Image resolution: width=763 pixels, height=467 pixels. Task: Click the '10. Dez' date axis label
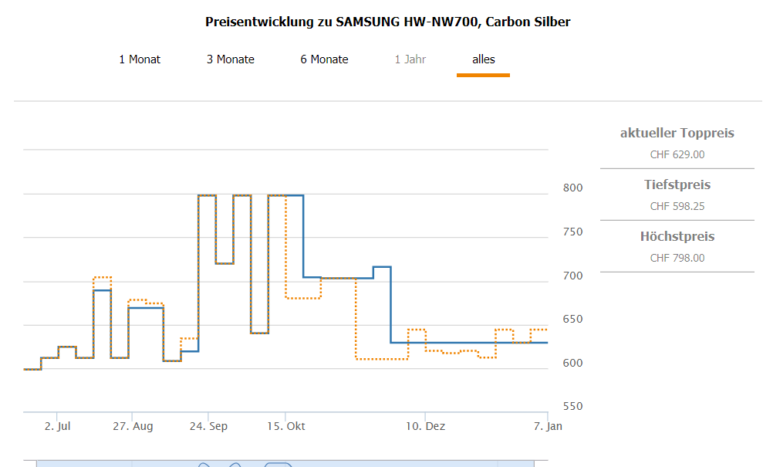click(x=426, y=426)
